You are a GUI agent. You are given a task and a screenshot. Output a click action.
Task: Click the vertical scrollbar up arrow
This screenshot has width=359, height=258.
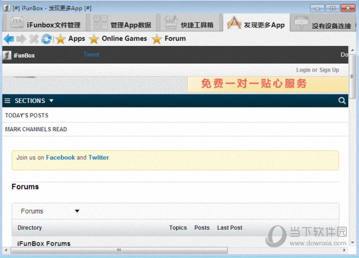tap(352, 50)
